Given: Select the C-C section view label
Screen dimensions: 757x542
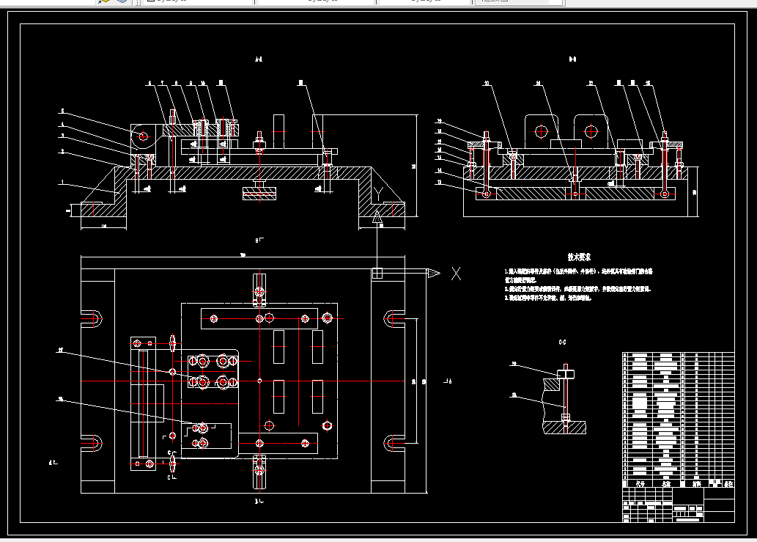Looking at the screenshot, I should click(x=563, y=342).
